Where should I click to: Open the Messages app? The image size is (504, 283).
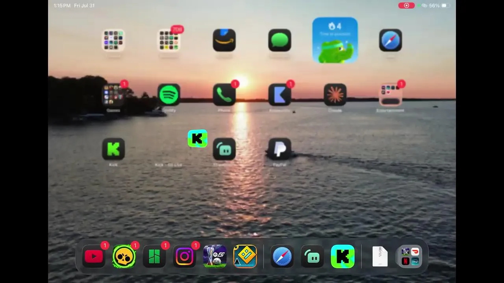280,40
